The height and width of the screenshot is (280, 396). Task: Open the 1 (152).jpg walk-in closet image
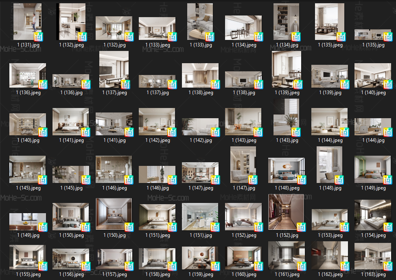tap(287, 212)
